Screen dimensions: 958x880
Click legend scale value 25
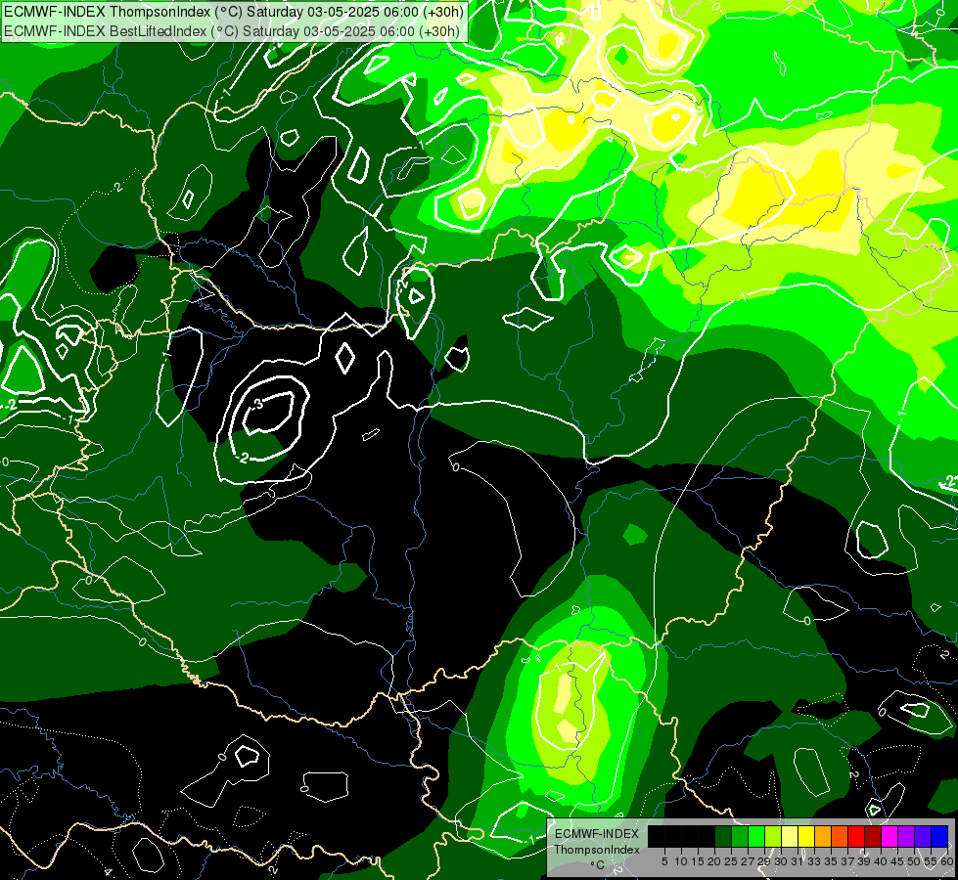(731, 861)
